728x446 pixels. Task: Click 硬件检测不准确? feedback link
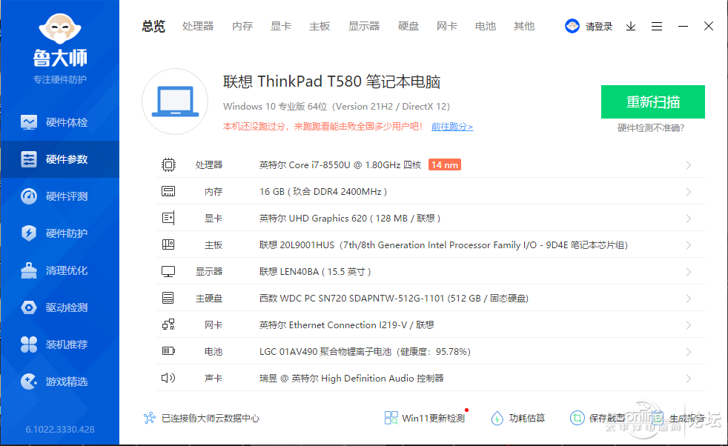[651, 128]
